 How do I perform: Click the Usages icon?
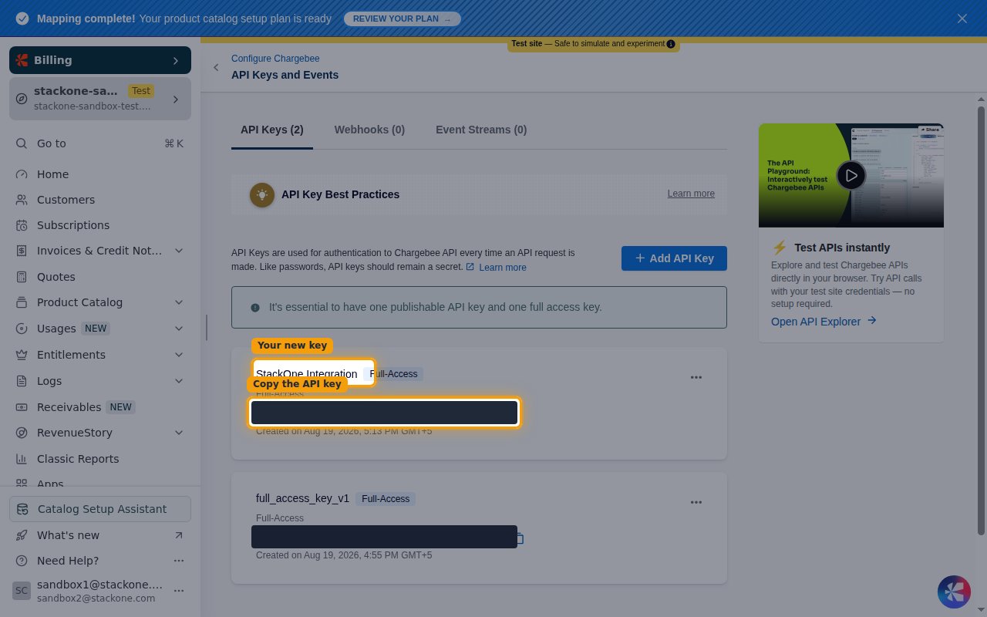22,329
